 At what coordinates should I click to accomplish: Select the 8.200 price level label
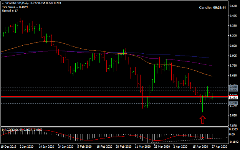click(x=233, y=103)
